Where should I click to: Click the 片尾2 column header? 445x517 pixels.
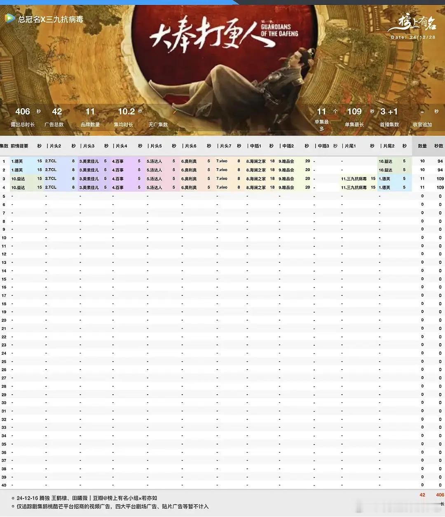click(x=389, y=146)
